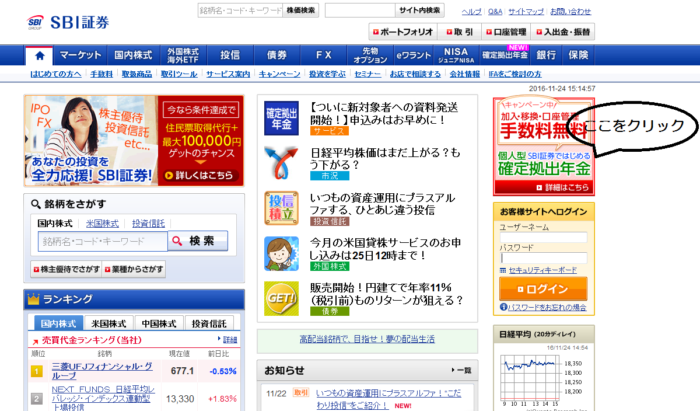700x411 pixels.
Task: Open IFAをご検討の方 link
Action: [515, 74]
